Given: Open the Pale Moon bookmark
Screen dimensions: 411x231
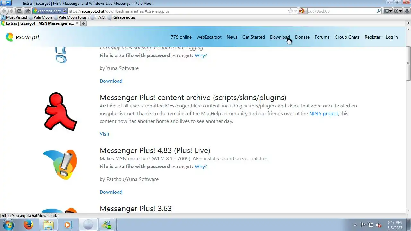Looking at the screenshot, I should [x=40, y=17].
